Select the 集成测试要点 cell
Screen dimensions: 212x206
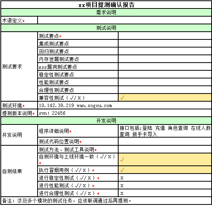pos(78,43)
